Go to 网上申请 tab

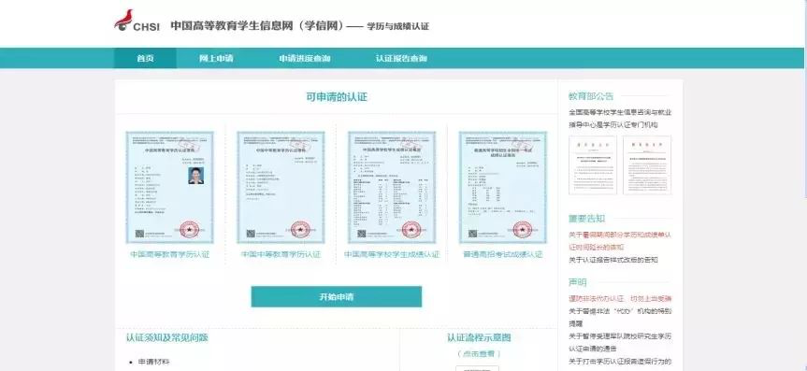click(216, 58)
